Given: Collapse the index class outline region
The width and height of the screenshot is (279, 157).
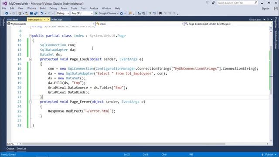Looking at the screenshot, I should tap(30, 36).
